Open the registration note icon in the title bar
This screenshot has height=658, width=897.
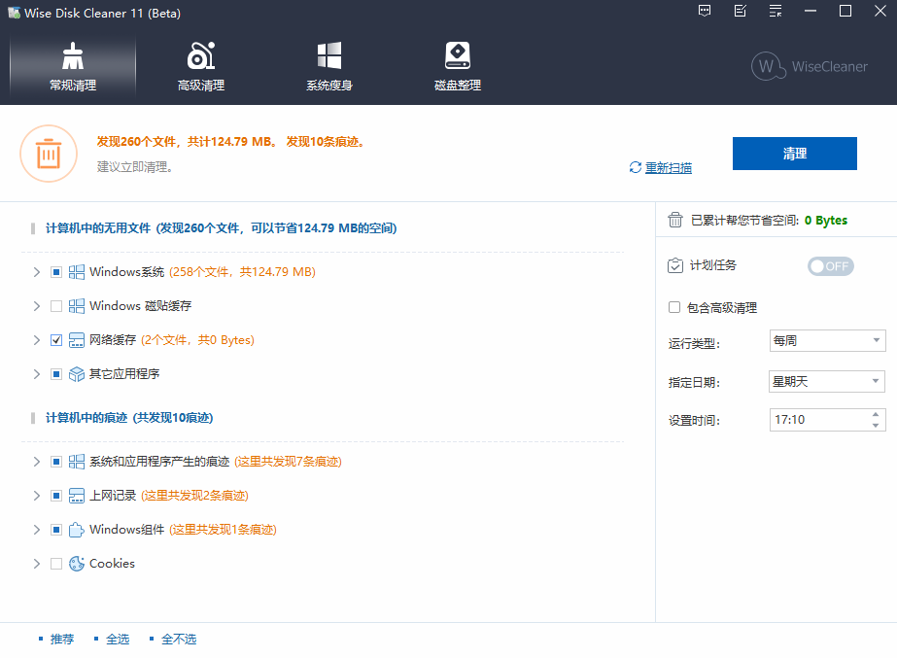(740, 12)
